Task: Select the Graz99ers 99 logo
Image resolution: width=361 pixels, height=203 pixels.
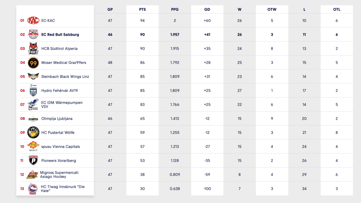Action: point(33,62)
